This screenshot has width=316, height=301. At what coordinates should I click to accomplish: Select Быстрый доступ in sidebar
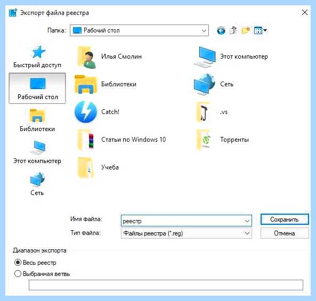pyautogui.click(x=37, y=57)
